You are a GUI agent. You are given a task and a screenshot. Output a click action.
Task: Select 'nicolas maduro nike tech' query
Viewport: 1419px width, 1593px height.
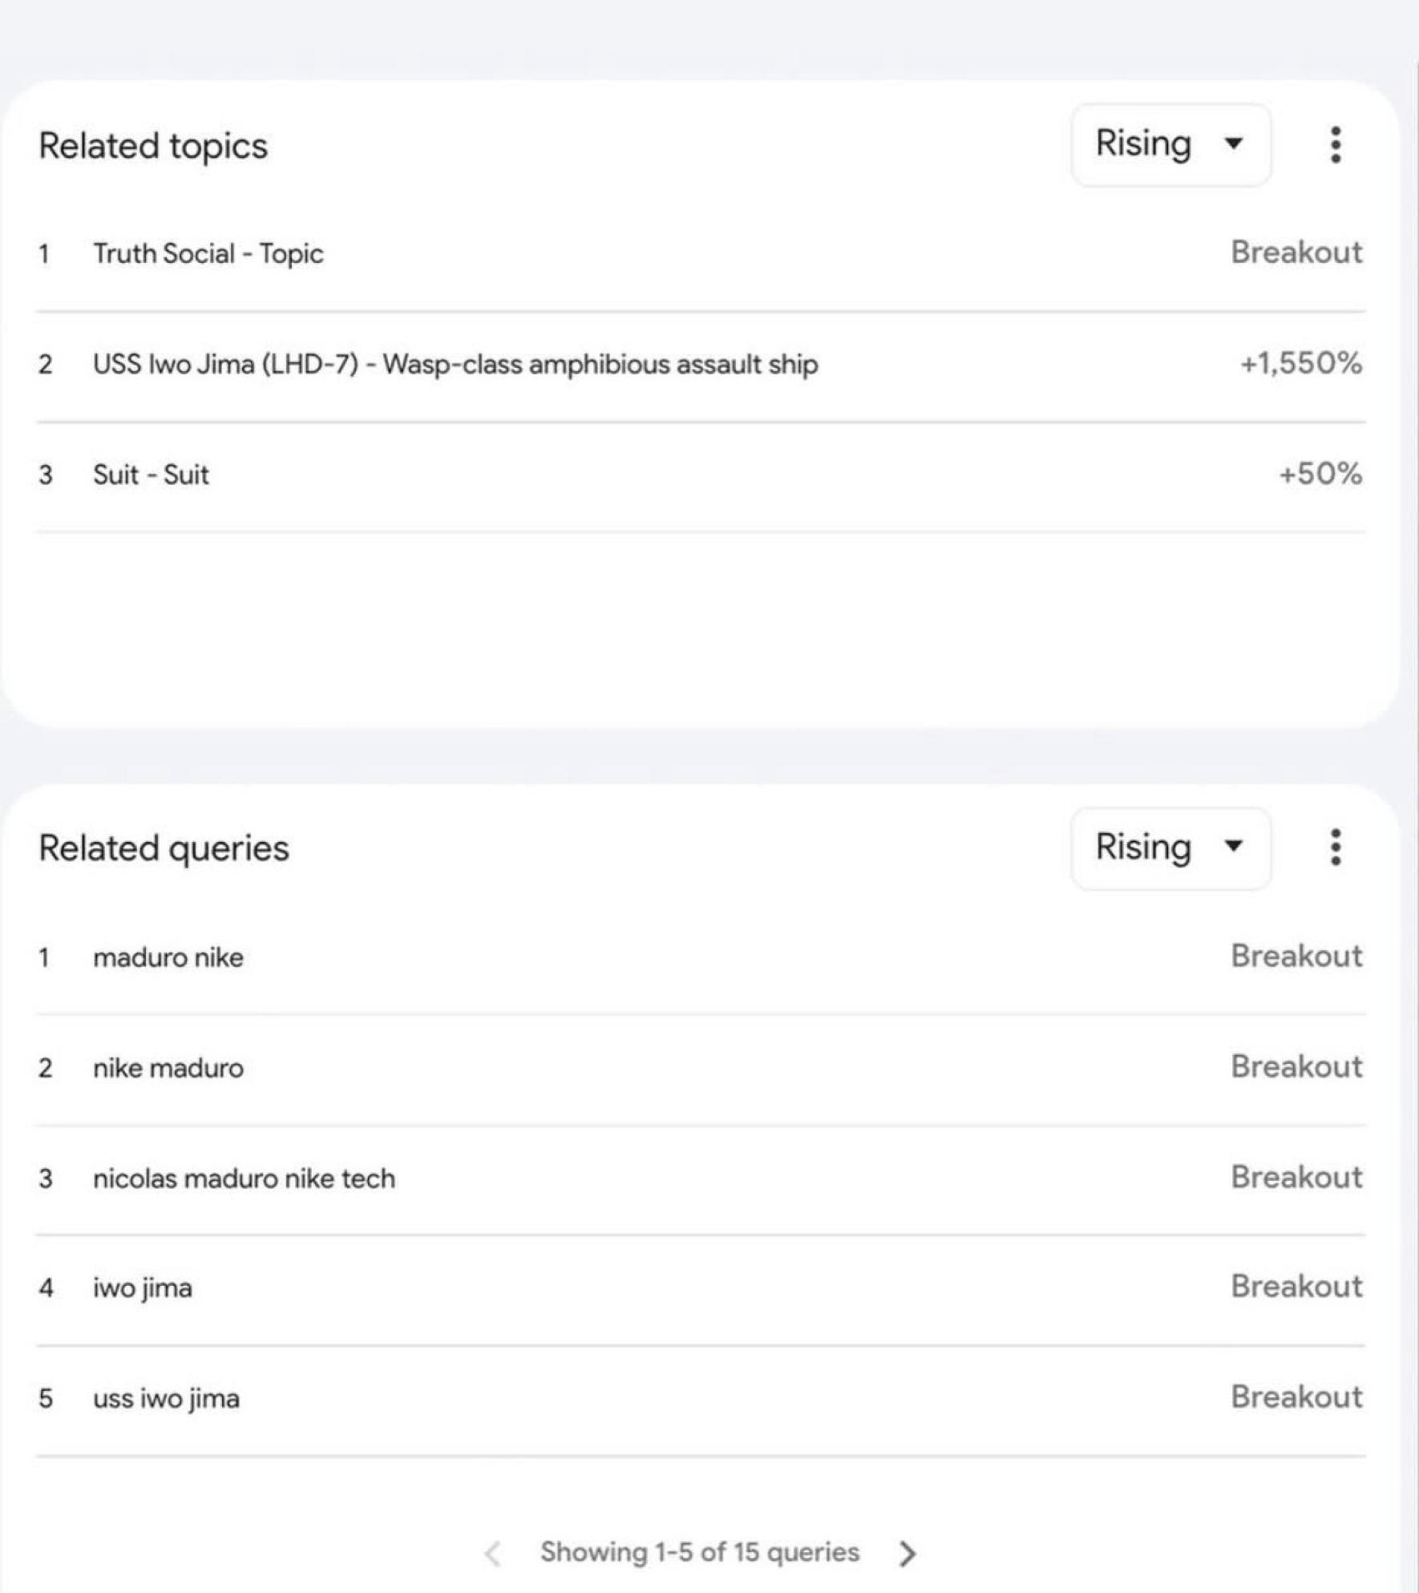tap(245, 1179)
